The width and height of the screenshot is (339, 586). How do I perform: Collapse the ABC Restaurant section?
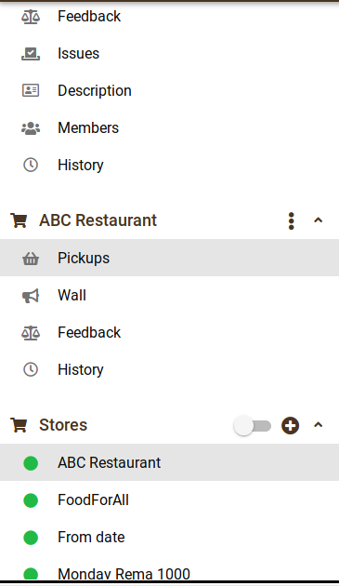(x=318, y=220)
